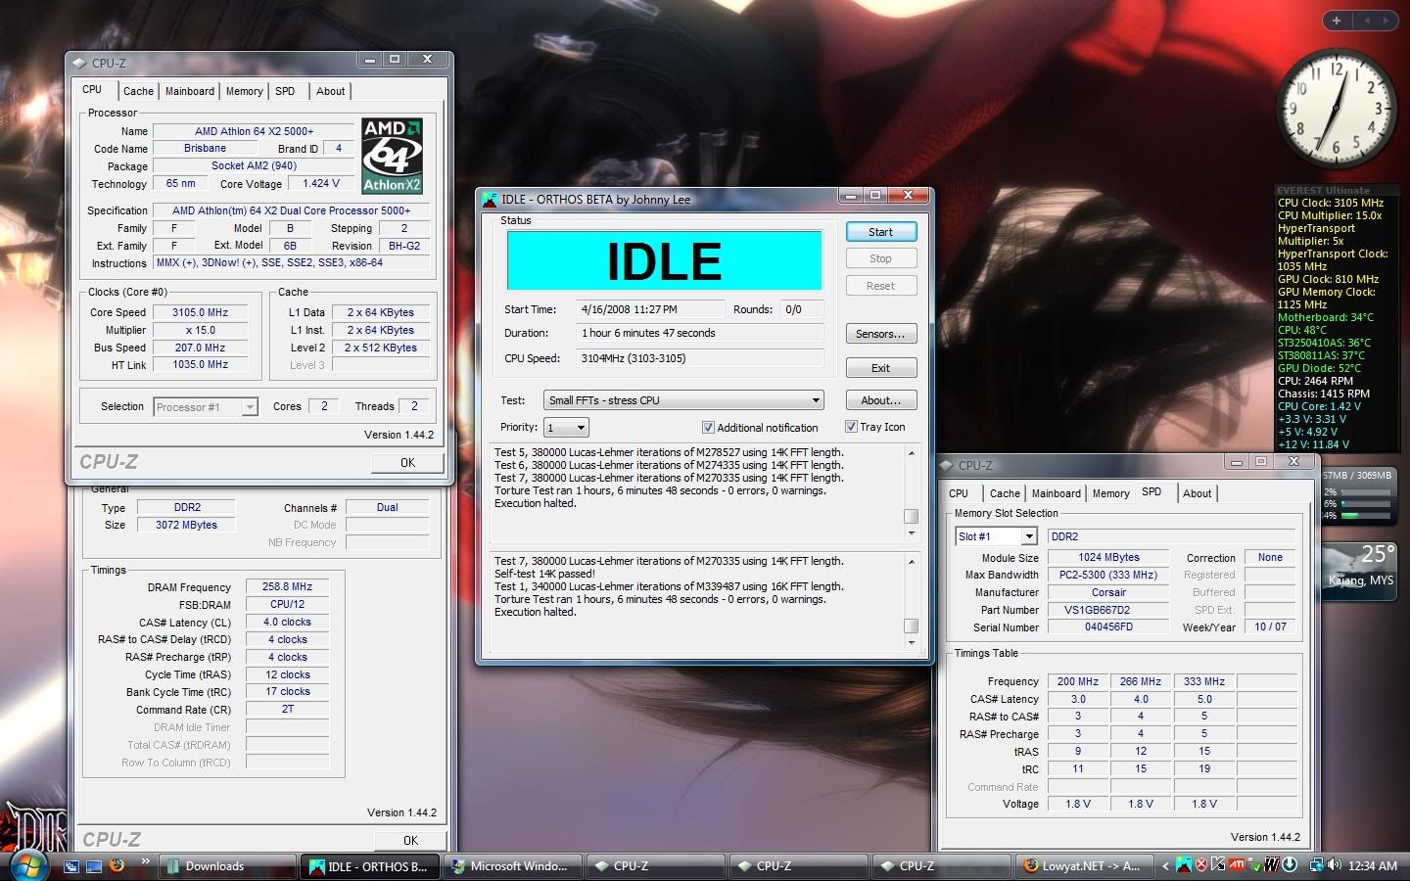Switch to Microsoft Windows taskbar button
This screenshot has height=881, width=1410.
(x=513, y=866)
